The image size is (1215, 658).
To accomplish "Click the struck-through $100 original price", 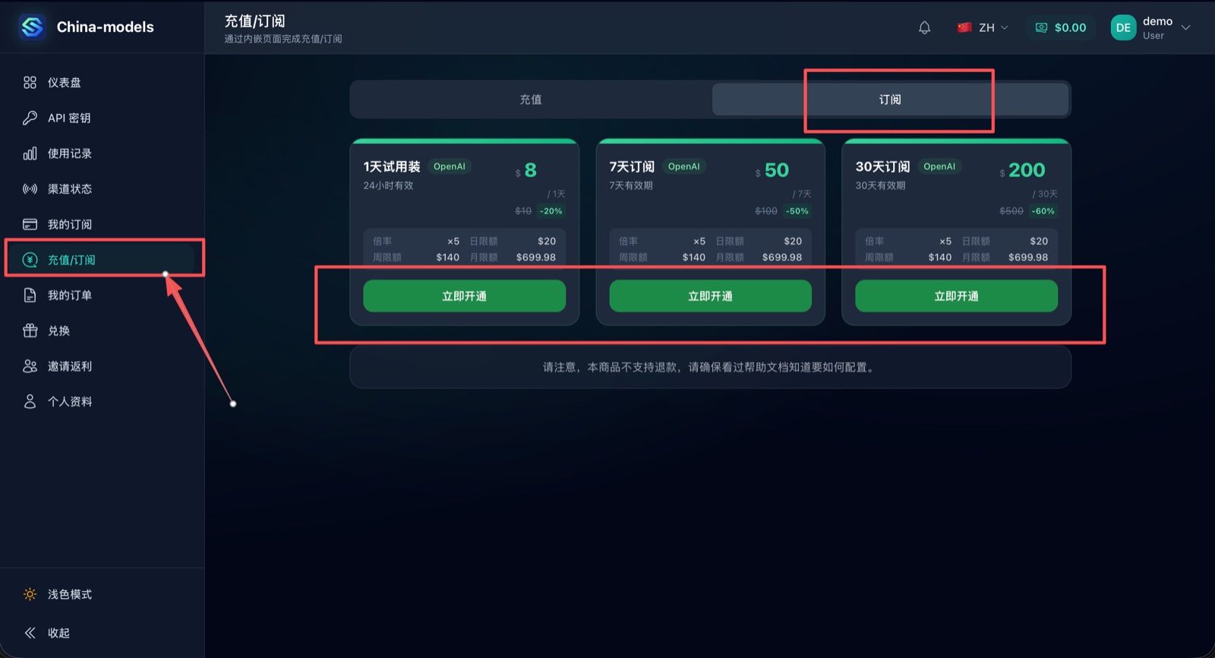I will pyautogui.click(x=766, y=211).
